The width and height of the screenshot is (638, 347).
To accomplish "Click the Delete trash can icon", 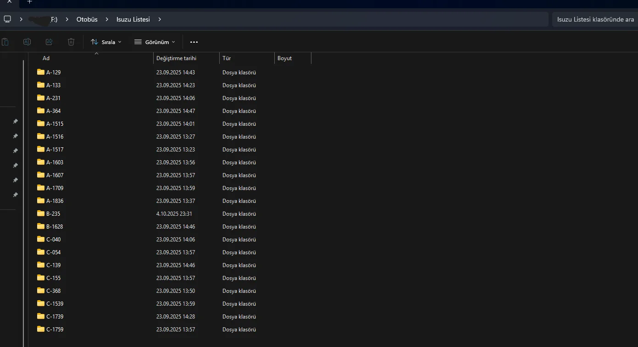I will tap(71, 42).
